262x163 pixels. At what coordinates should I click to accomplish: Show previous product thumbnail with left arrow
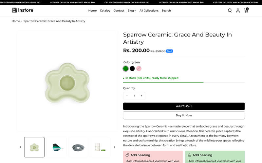coord(20,147)
